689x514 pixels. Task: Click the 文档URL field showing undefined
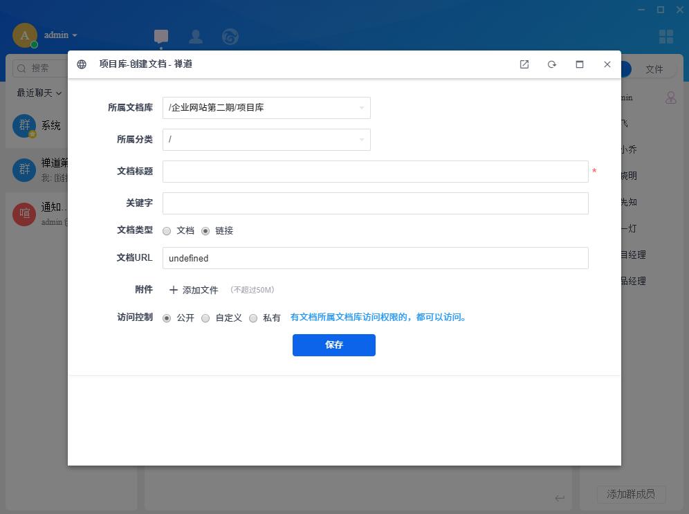click(x=375, y=258)
